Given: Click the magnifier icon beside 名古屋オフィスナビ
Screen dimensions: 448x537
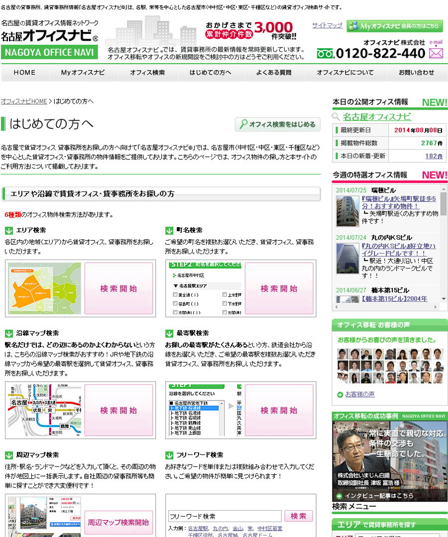Looking at the screenshot, I should 336,117.
